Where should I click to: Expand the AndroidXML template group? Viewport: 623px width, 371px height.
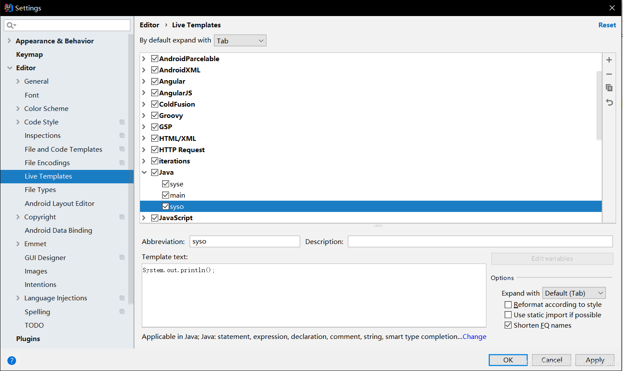point(144,70)
